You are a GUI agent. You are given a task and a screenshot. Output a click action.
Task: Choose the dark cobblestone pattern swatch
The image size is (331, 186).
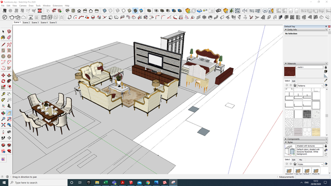(307, 114)
